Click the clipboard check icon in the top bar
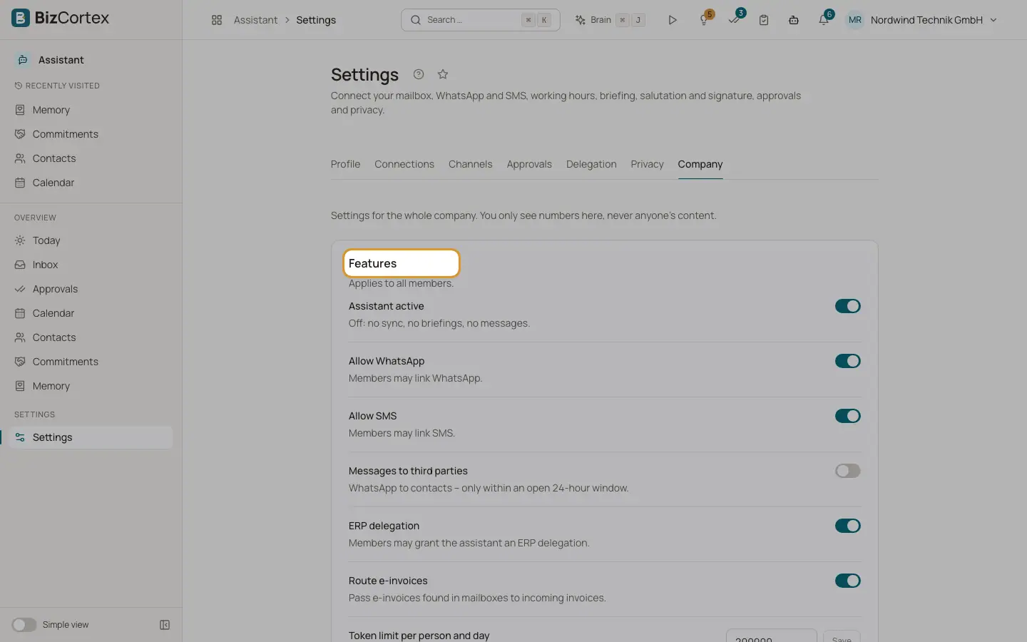 click(x=764, y=20)
